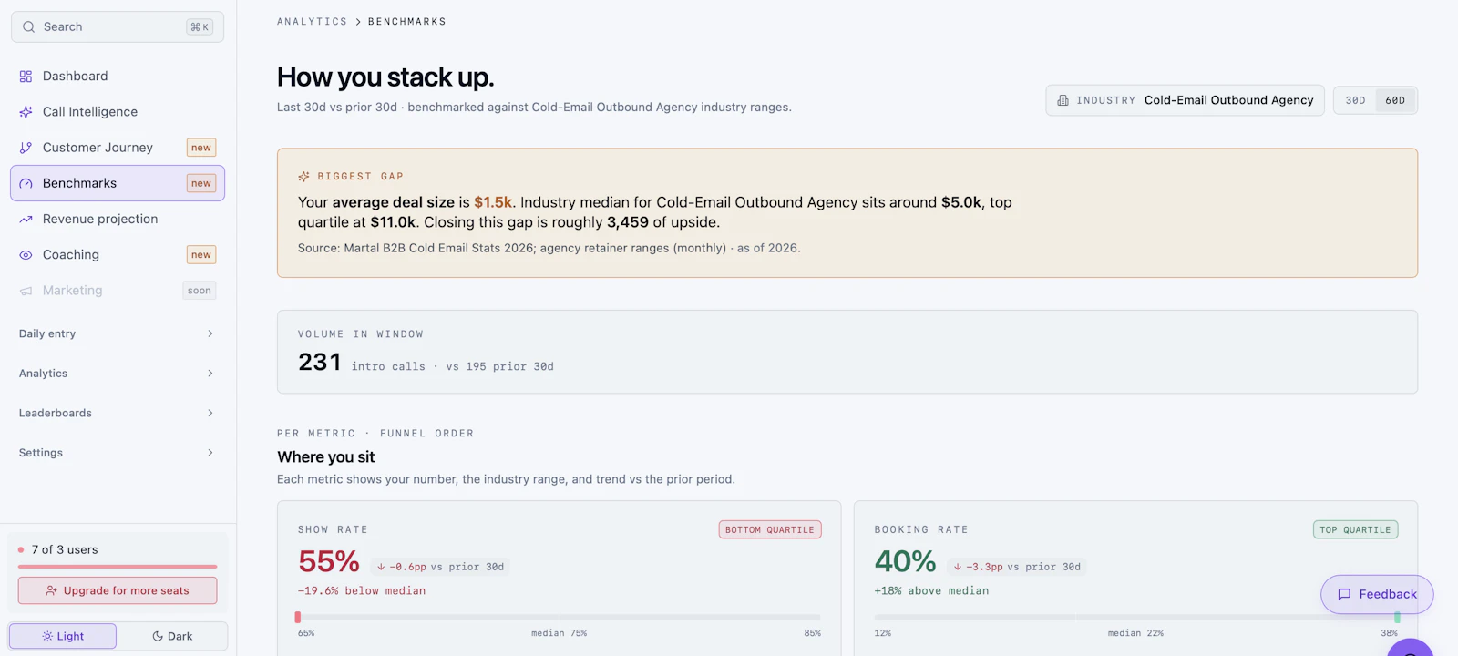Click the ANALYTICS breadcrumb link
The height and width of the screenshot is (656, 1458).
coord(312,22)
